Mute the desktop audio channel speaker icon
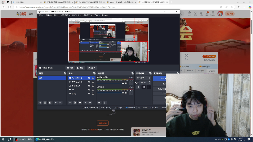This screenshot has width=253, height=142. [126, 93]
